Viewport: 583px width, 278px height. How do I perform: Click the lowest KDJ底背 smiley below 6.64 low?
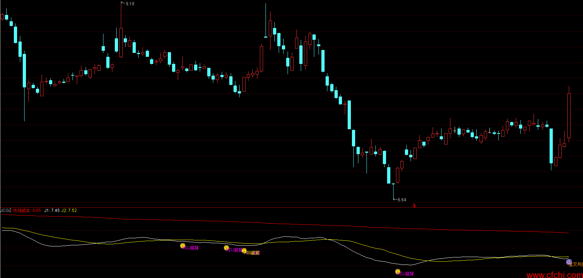[x=397, y=272]
